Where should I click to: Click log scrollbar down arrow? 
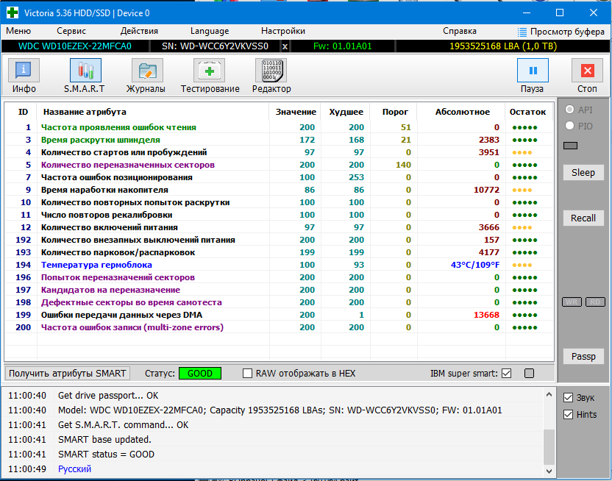click(x=549, y=471)
